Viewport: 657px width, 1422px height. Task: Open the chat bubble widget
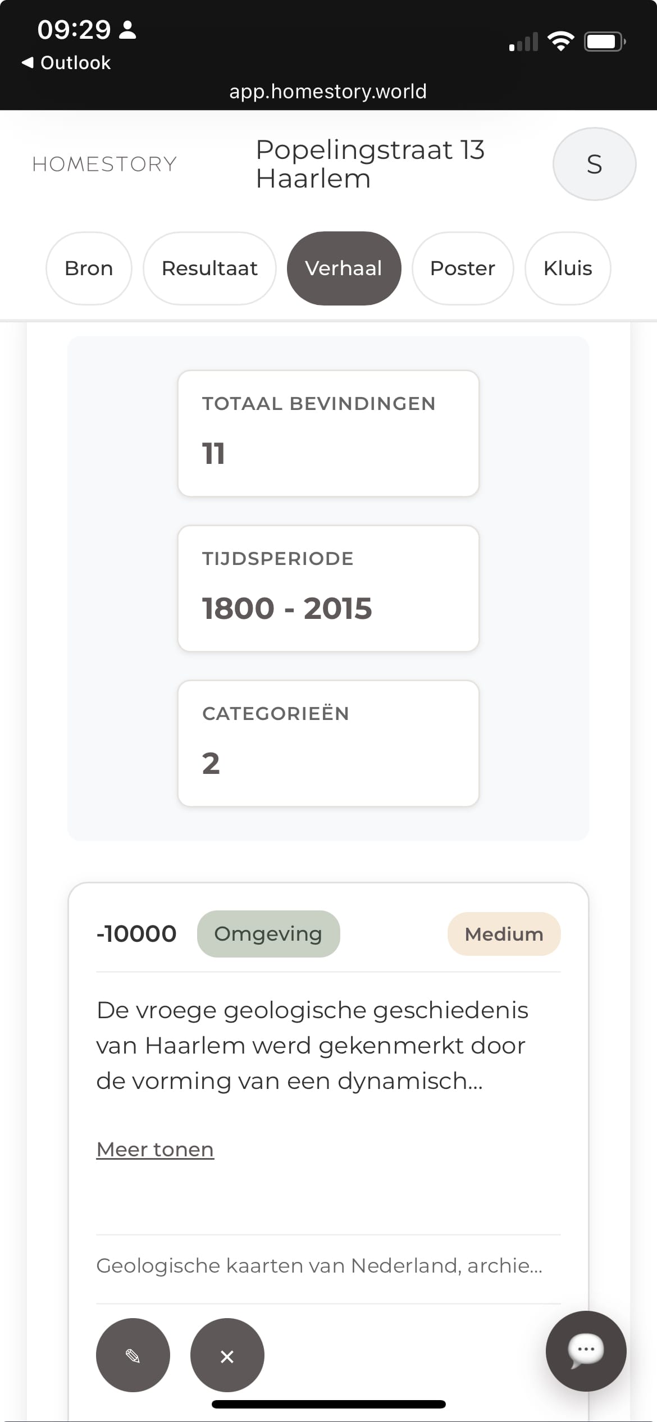(x=586, y=1351)
